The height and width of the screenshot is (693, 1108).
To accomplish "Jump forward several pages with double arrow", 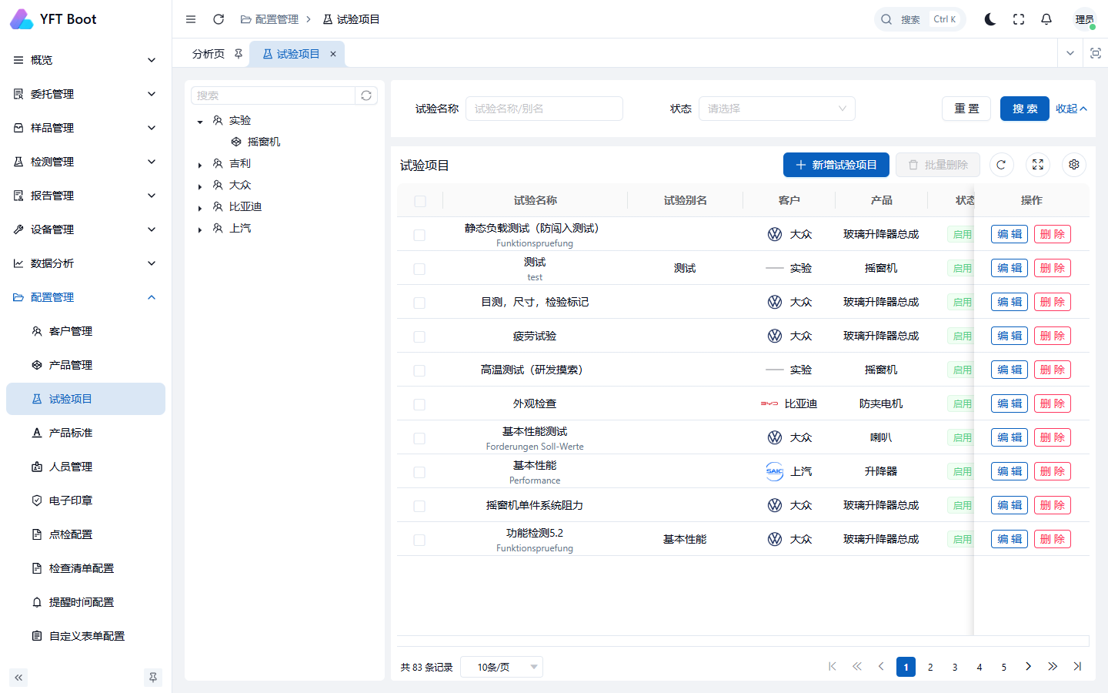I will pos(1053,667).
